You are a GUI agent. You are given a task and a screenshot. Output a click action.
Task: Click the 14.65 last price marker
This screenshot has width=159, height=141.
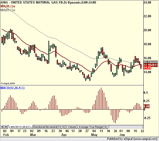pos(147,68)
